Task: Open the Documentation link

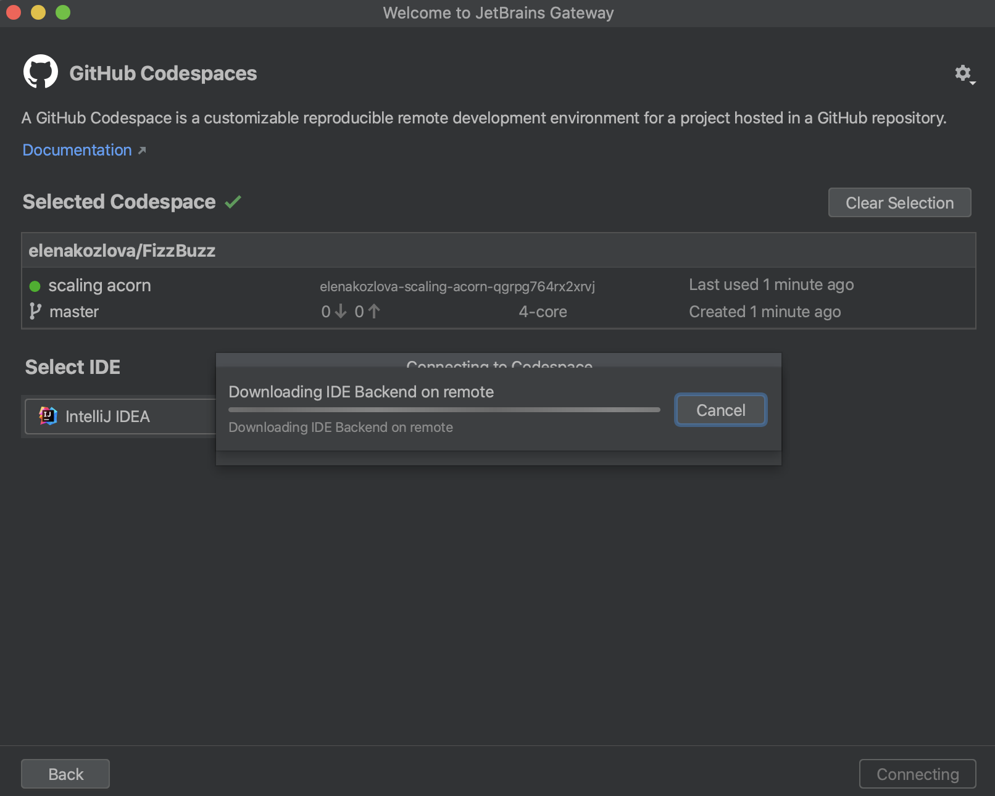Action: [x=77, y=150]
